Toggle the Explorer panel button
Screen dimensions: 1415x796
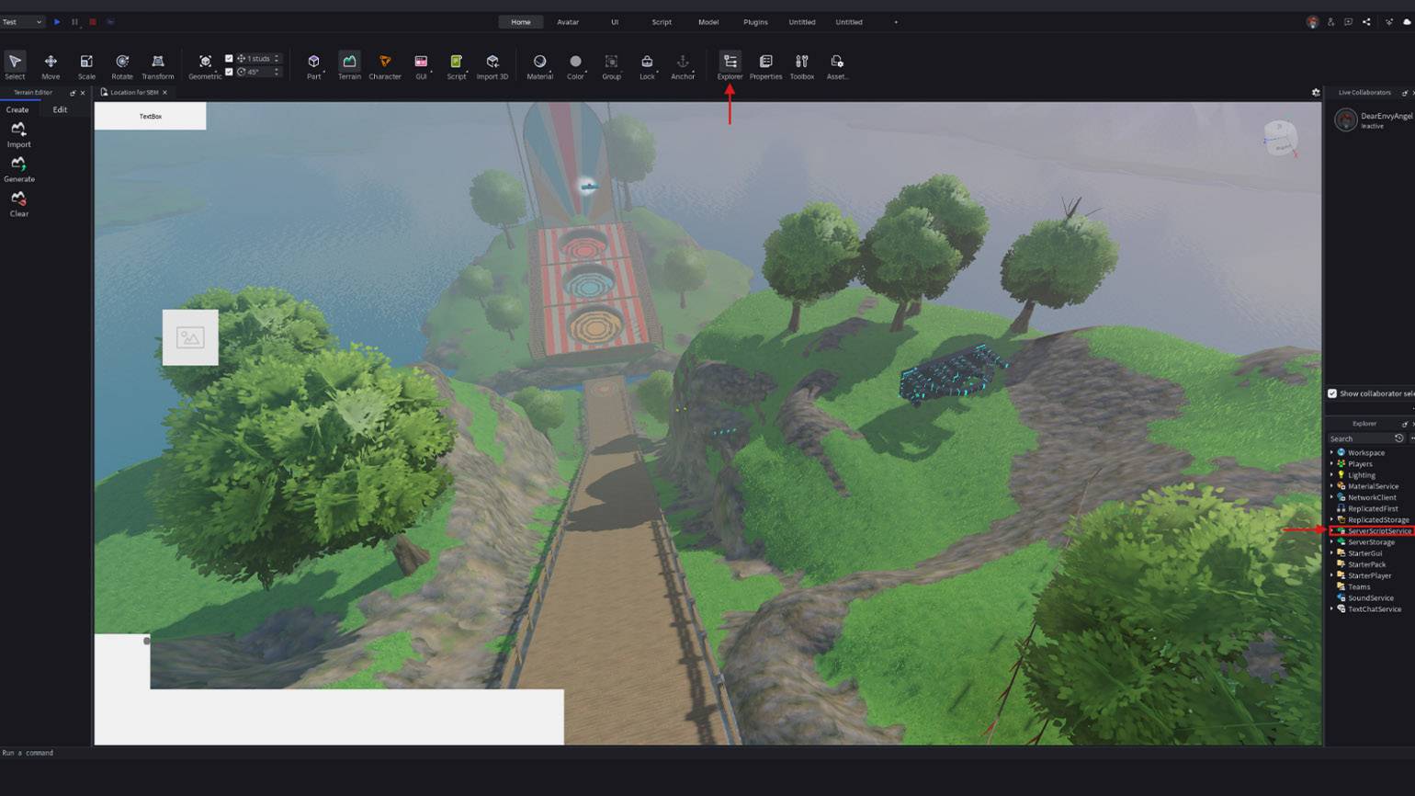(x=730, y=64)
